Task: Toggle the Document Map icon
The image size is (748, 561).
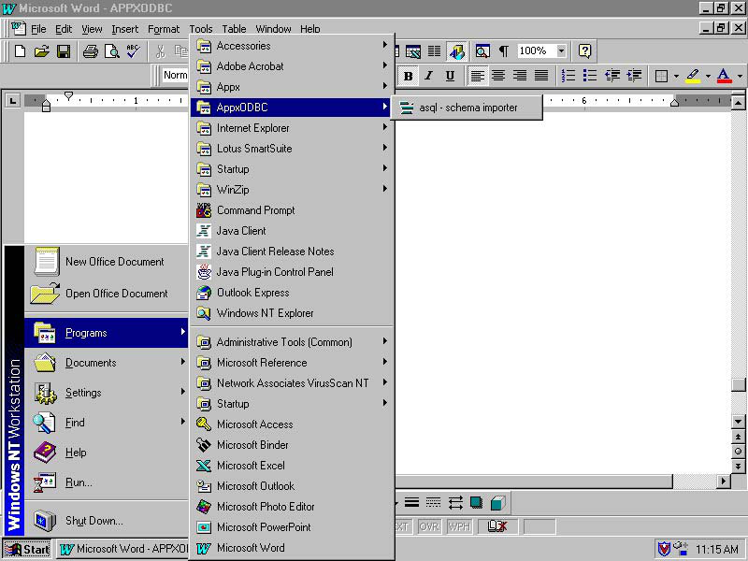Action: pos(482,51)
